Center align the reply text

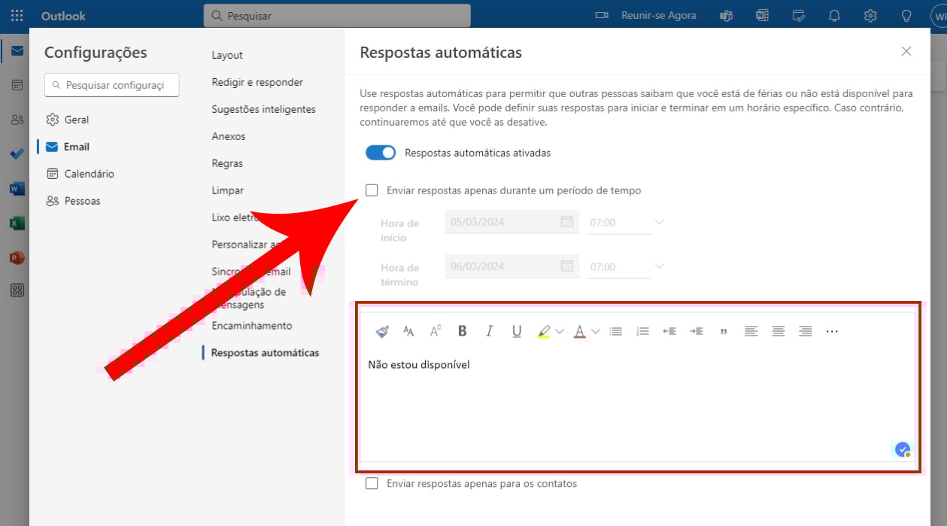tap(779, 331)
